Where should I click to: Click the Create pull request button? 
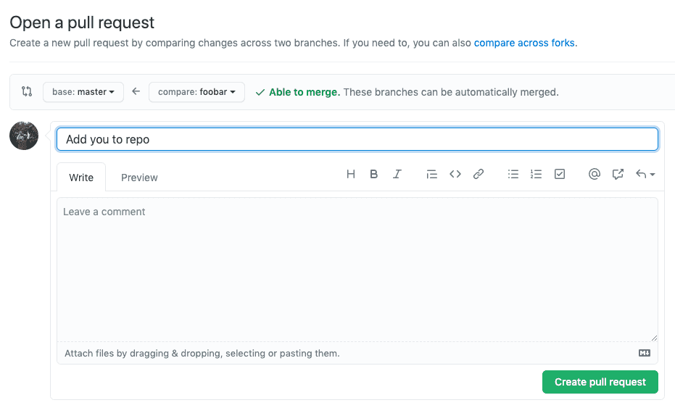coord(600,382)
